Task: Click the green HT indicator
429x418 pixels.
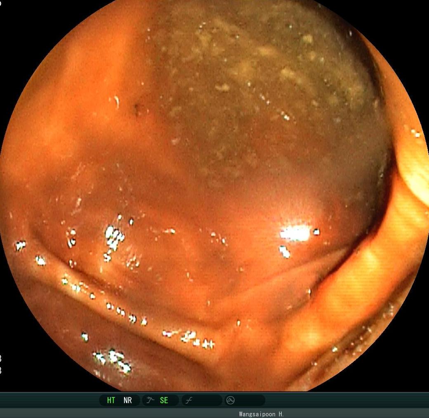Action: 111,400
